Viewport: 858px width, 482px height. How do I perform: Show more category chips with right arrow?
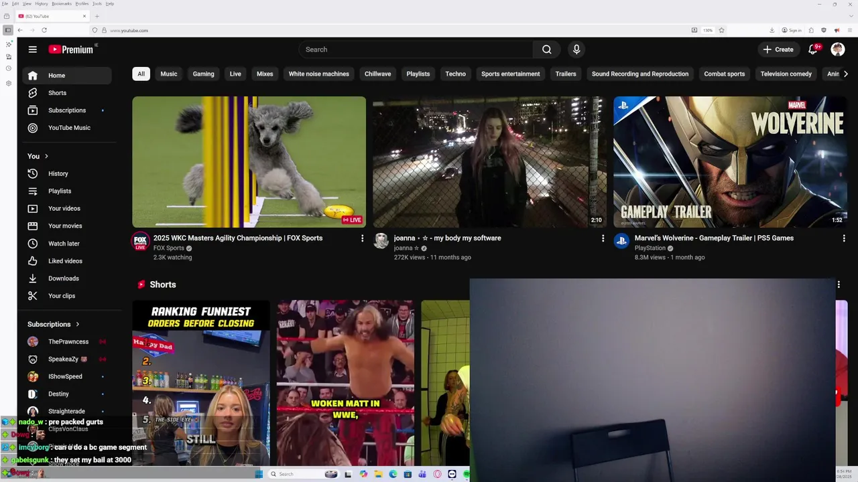[846, 74]
